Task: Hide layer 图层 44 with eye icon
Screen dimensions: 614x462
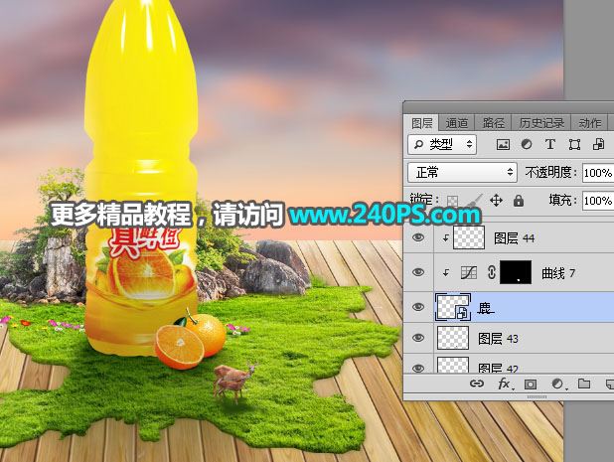Action: point(418,237)
